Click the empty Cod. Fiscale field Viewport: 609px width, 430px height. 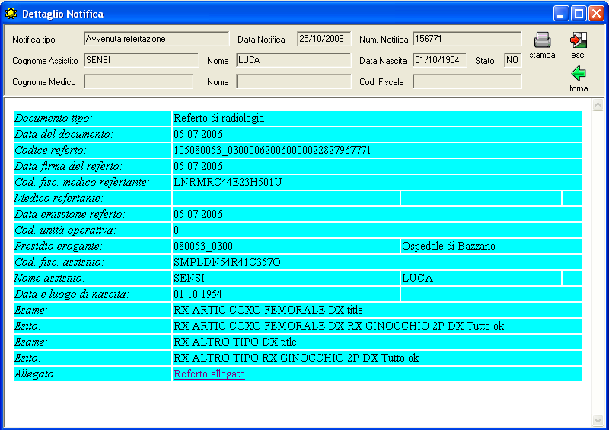pyautogui.click(x=467, y=81)
